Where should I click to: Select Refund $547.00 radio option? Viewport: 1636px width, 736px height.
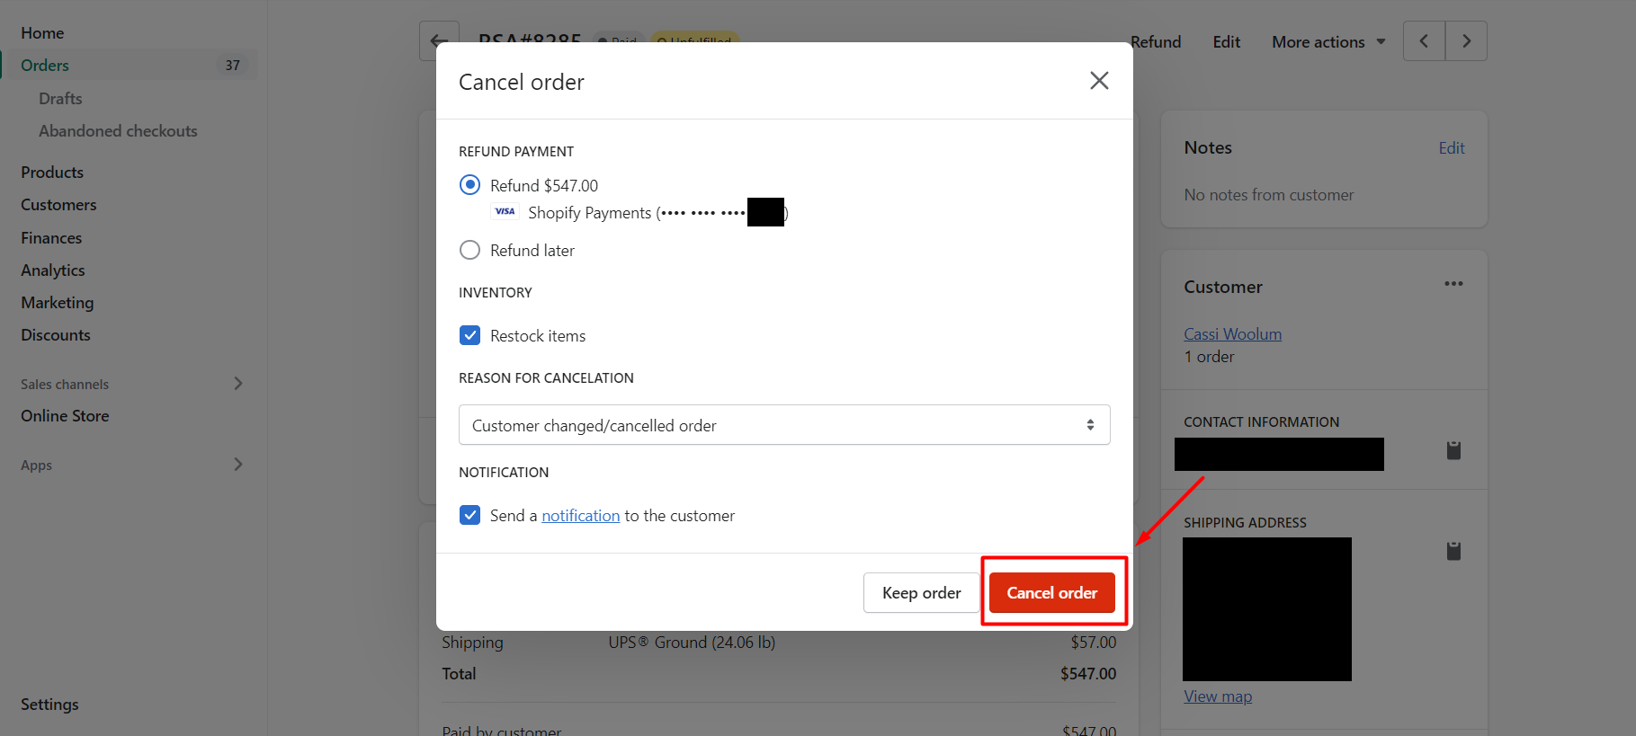pyautogui.click(x=469, y=185)
